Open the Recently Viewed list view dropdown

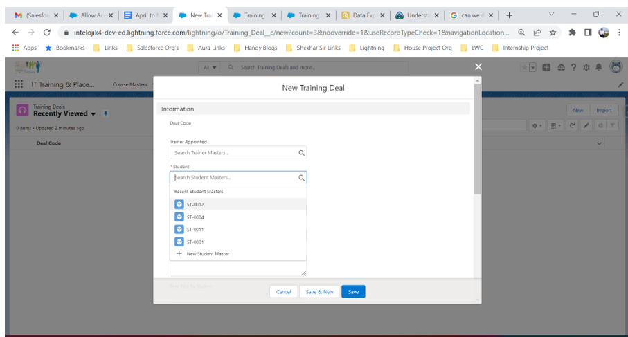pyautogui.click(x=93, y=114)
